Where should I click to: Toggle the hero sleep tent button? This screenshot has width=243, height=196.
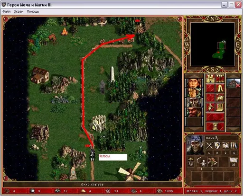[220, 88]
